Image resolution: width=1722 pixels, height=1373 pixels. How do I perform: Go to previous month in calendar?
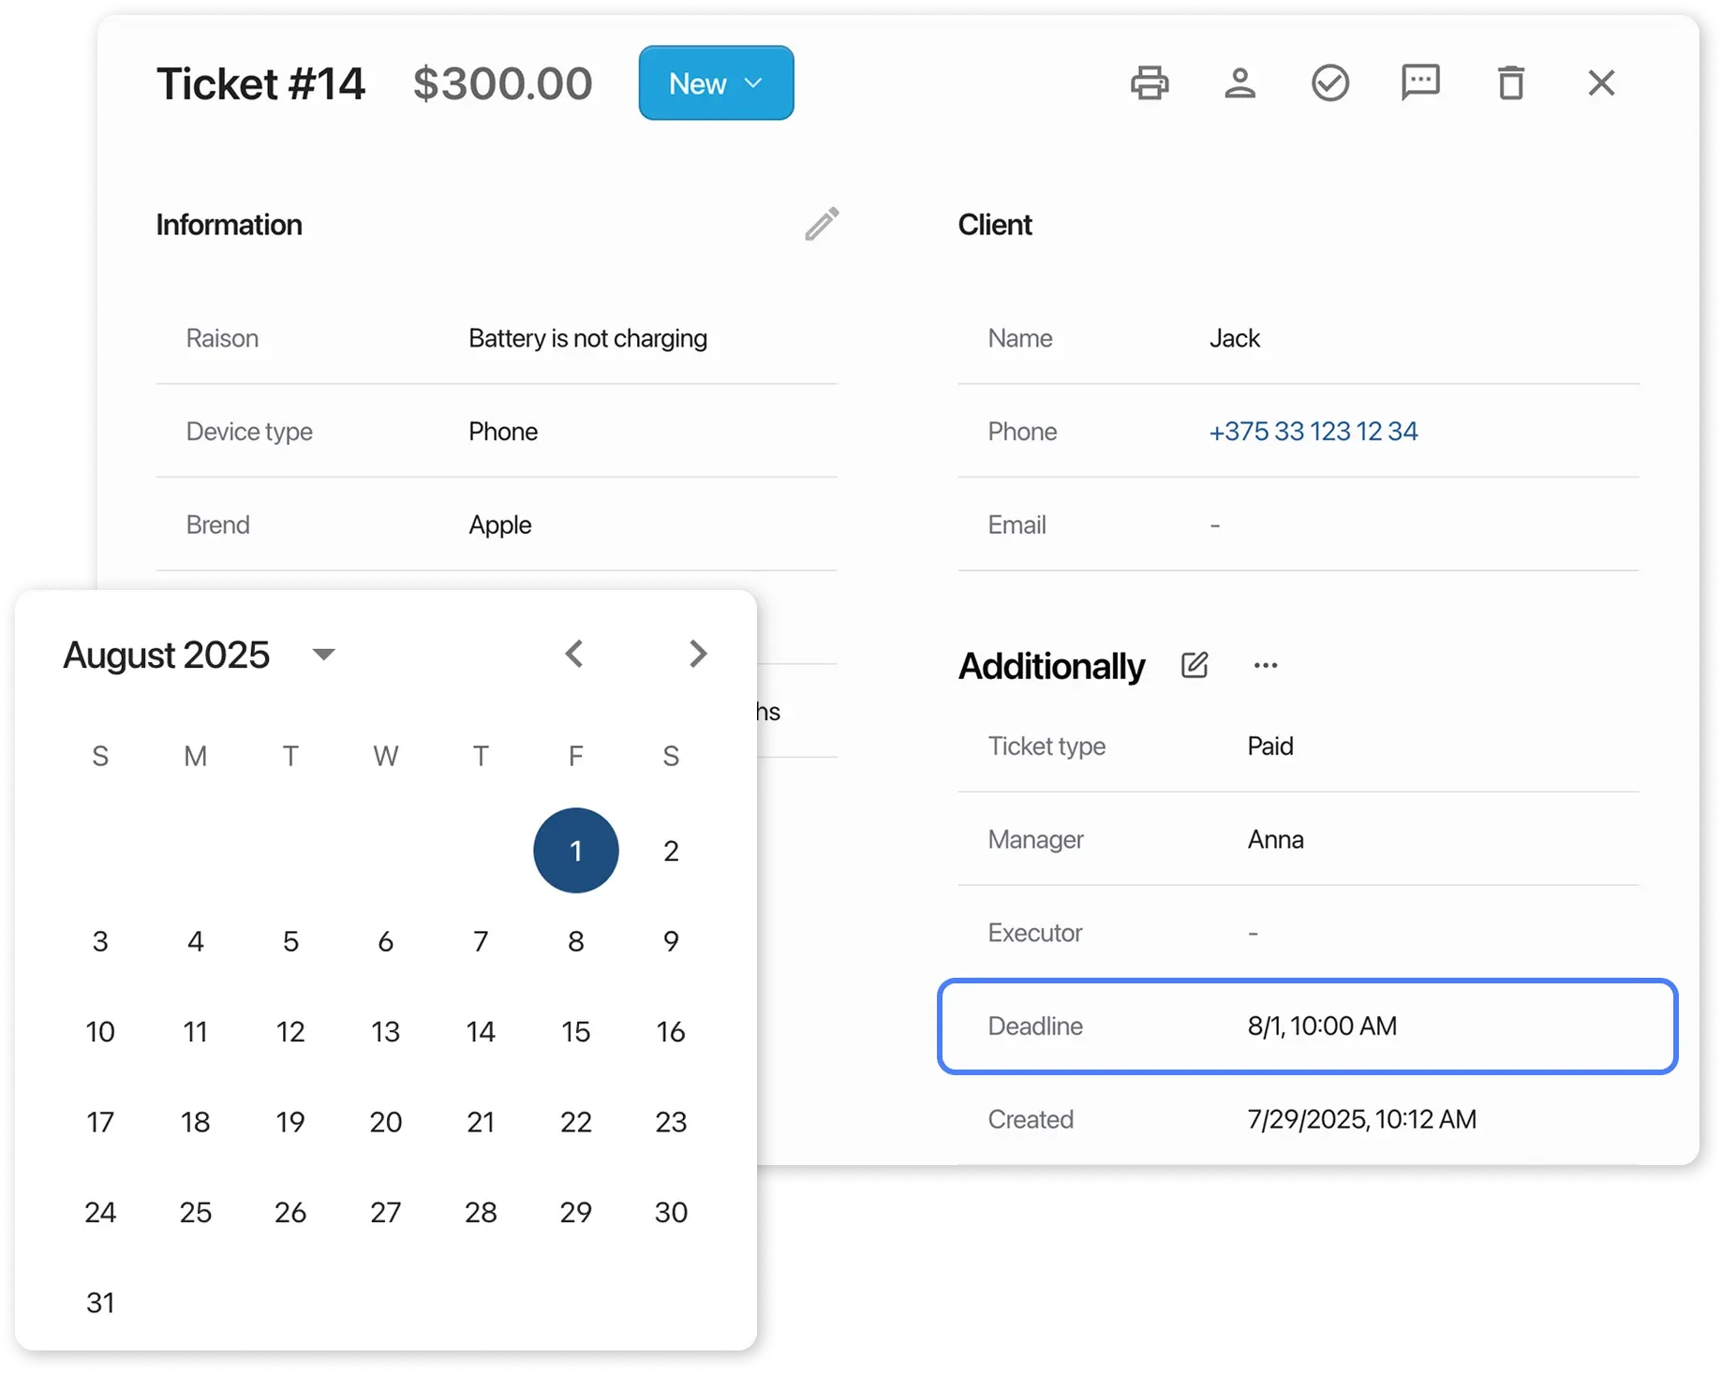pyautogui.click(x=574, y=654)
